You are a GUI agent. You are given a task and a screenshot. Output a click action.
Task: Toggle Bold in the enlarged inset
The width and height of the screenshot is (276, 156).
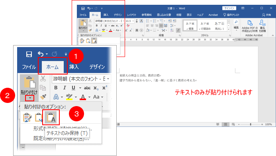point(56,88)
